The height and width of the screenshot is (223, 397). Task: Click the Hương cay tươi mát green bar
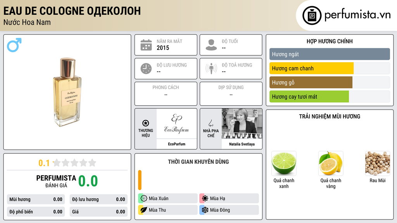pyautogui.click(x=309, y=96)
